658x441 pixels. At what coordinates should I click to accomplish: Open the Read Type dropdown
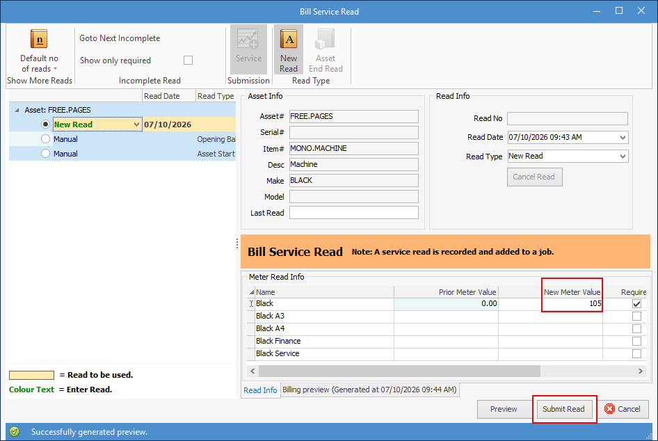tap(623, 156)
